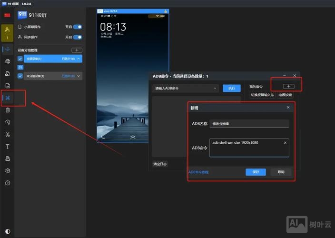
Task: Uncheck the 全部设备(1) checkbox
Action: click(20, 59)
